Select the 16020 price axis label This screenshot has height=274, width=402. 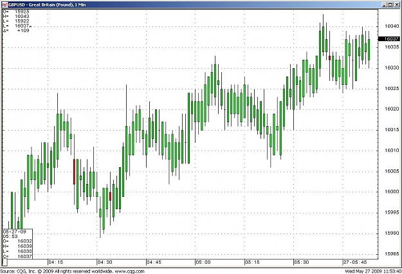click(x=392, y=109)
